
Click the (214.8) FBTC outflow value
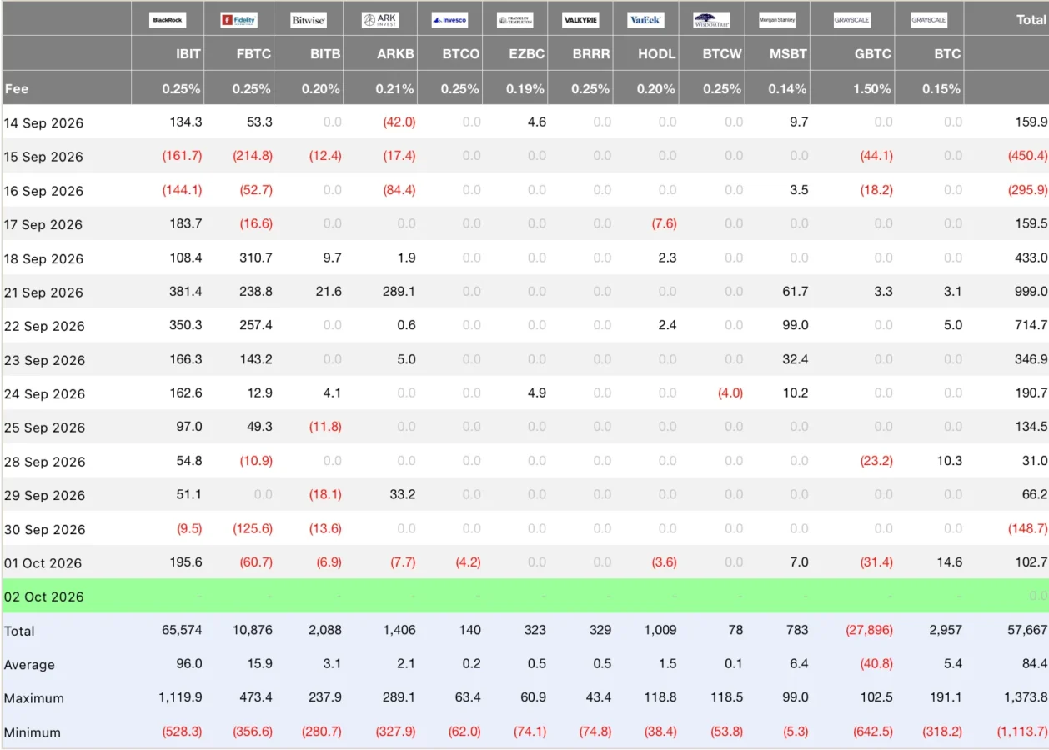253,156
